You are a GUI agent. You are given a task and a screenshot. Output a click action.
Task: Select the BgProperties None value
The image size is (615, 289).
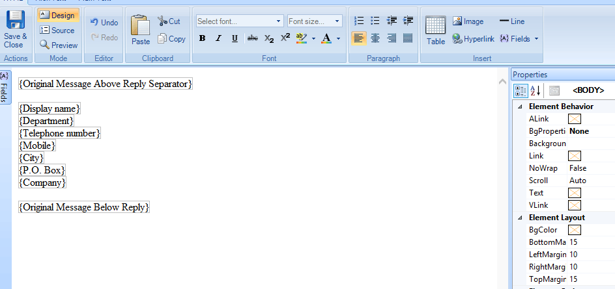point(579,131)
